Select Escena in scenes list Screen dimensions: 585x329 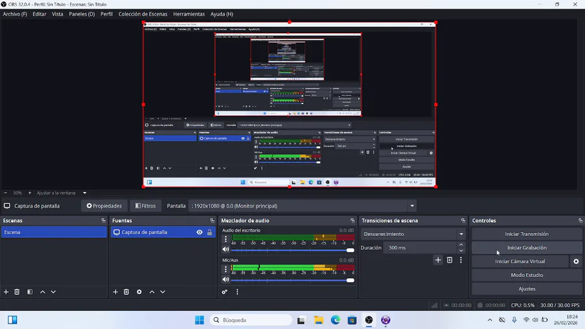click(54, 232)
